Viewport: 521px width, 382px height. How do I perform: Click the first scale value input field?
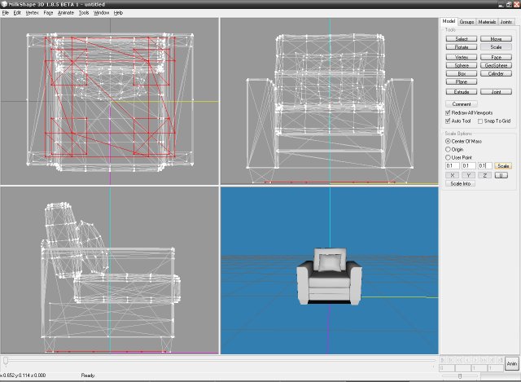coord(452,165)
